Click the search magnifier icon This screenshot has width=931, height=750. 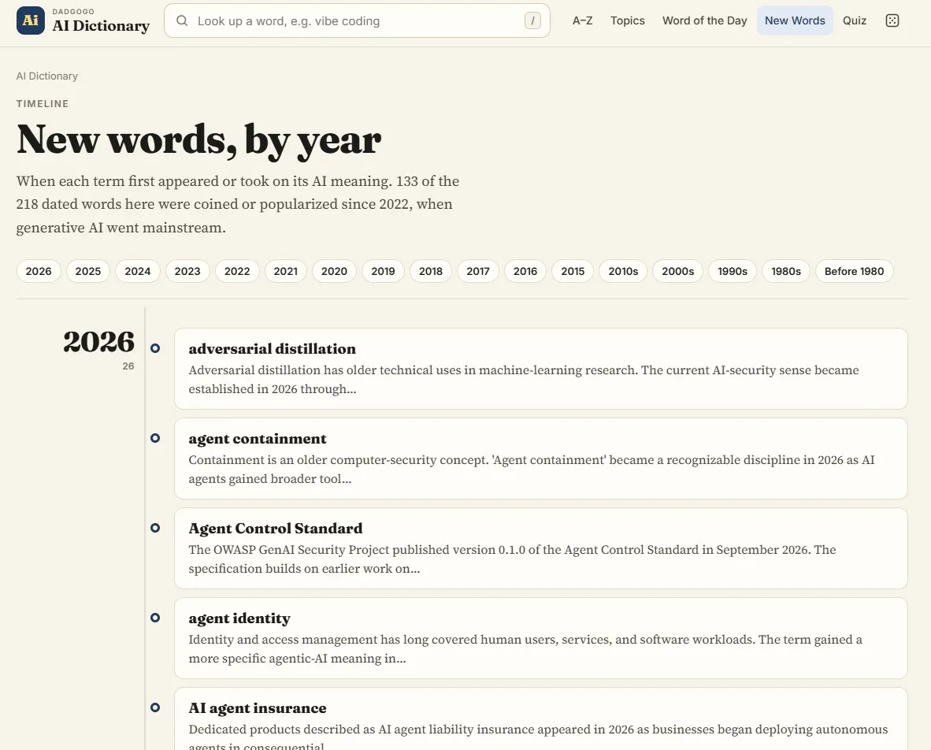click(182, 20)
